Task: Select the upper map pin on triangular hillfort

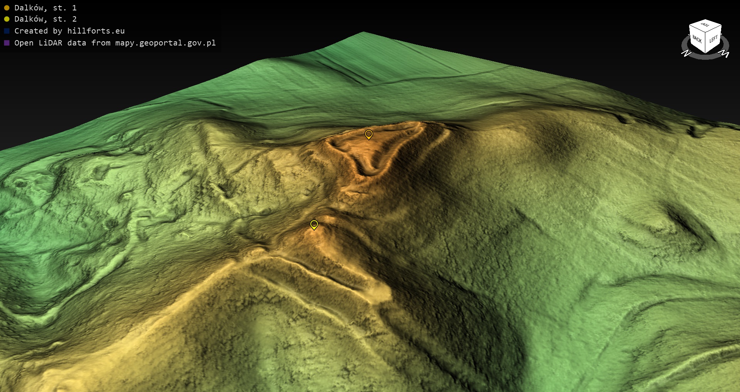Action: click(368, 134)
